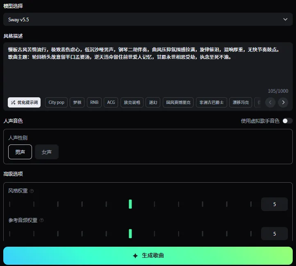
Task: Show more style tags with right arrow
Action: pyautogui.click(x=283, y=103)
